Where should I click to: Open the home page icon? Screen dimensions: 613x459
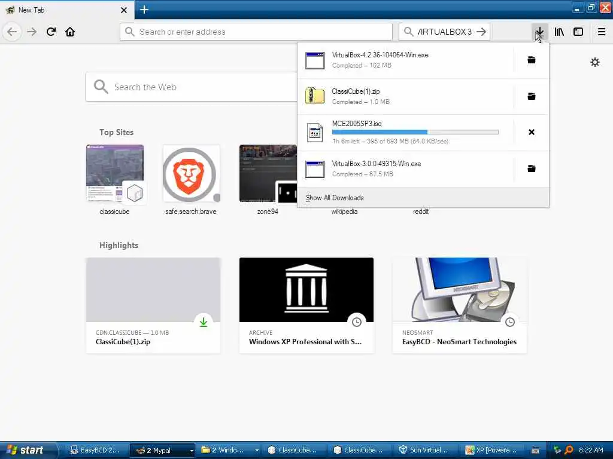tap(70, 32)
